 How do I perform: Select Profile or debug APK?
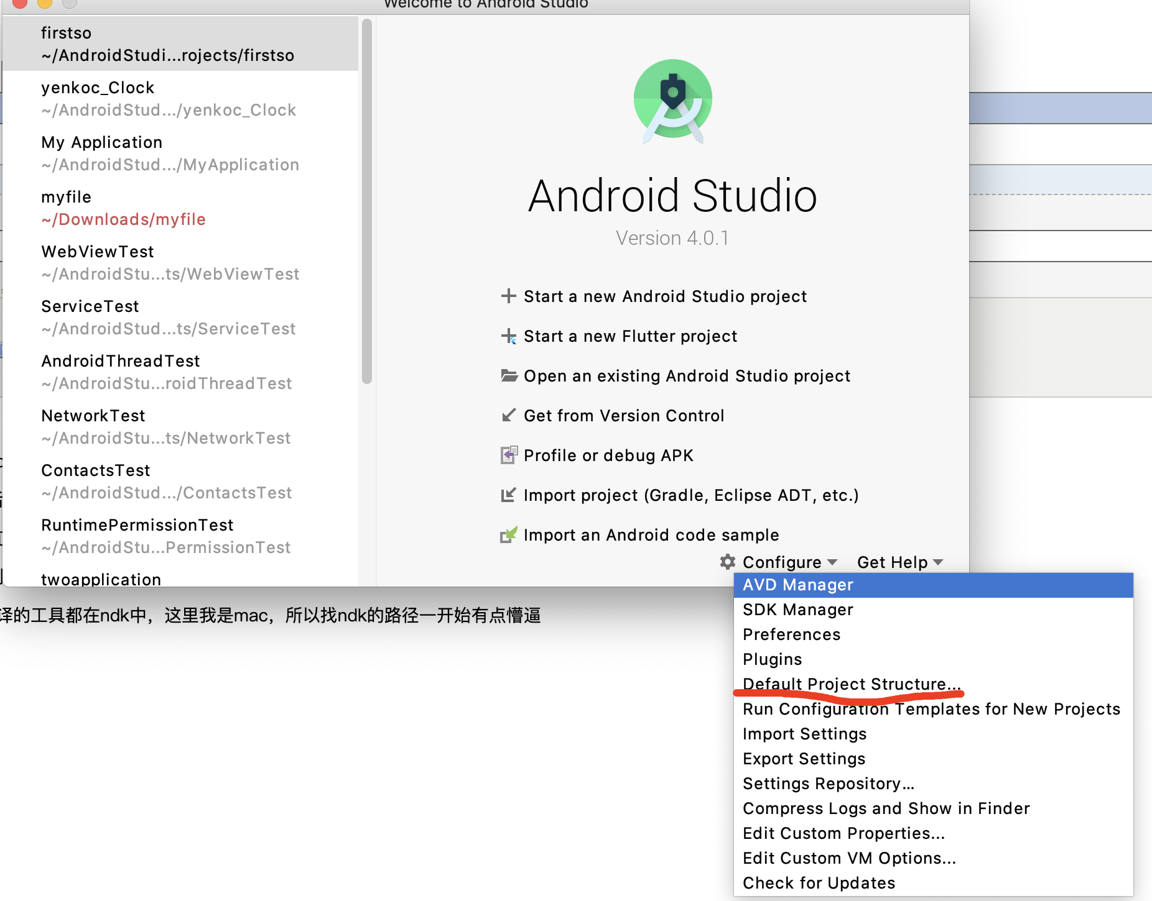(x=608, y=455)
